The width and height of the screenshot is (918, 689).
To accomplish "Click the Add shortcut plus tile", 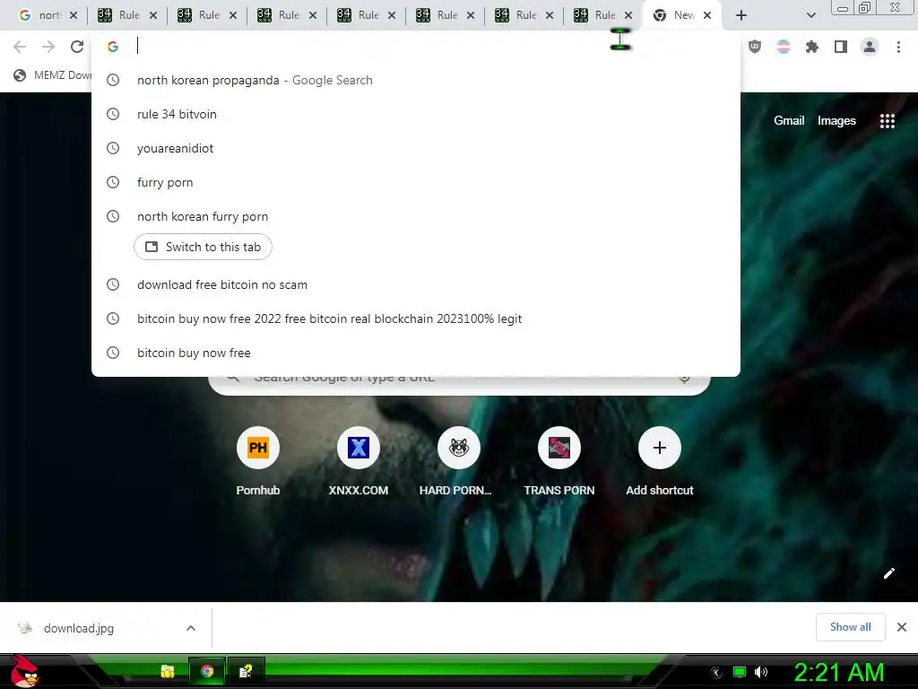I will tap(660, 461).
